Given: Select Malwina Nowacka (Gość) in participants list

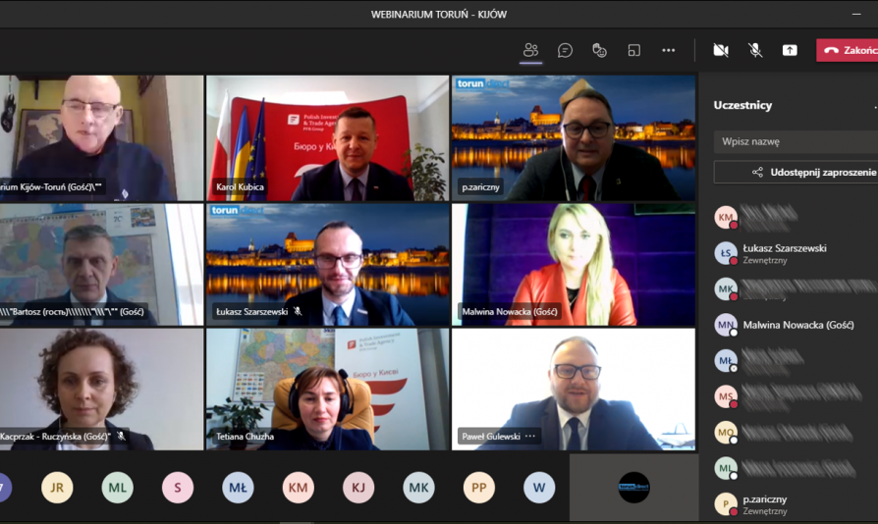Looking at the screenshot, I should tap(796, 325).
